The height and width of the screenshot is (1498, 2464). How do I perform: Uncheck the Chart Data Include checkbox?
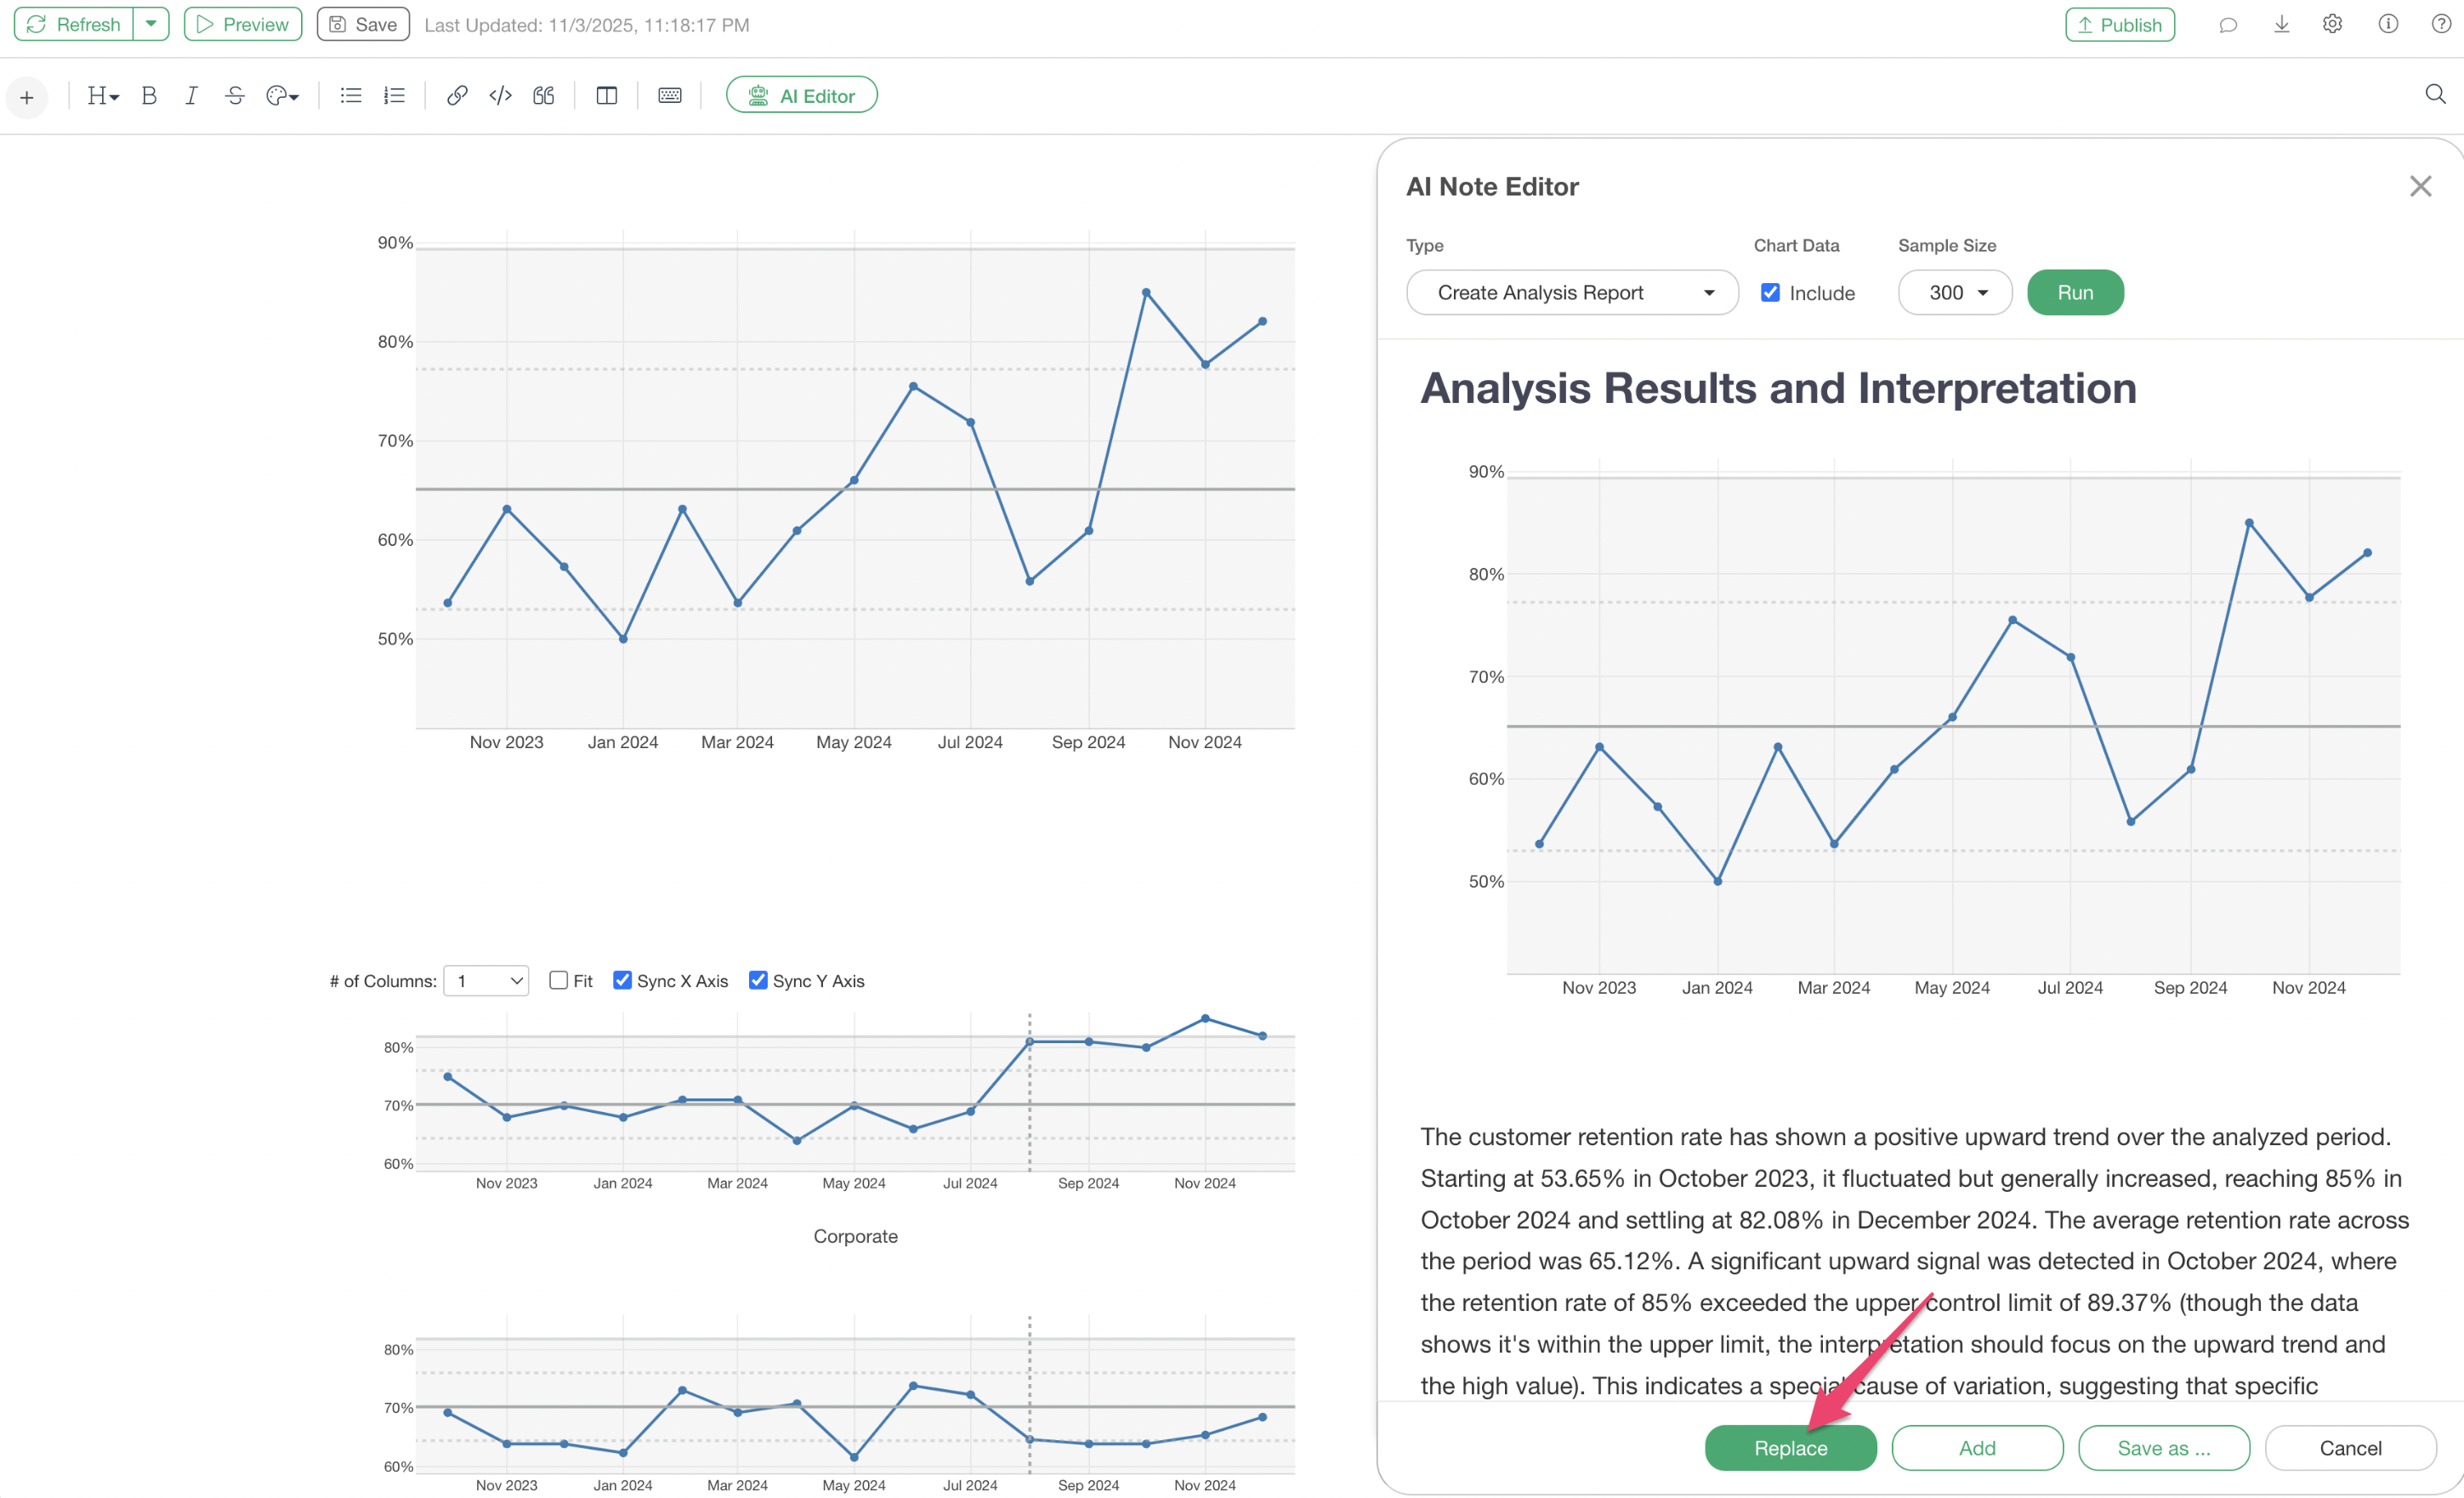1770,293
